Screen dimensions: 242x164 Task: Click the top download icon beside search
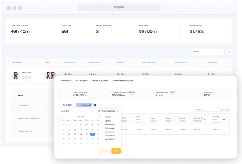[229, 52]
